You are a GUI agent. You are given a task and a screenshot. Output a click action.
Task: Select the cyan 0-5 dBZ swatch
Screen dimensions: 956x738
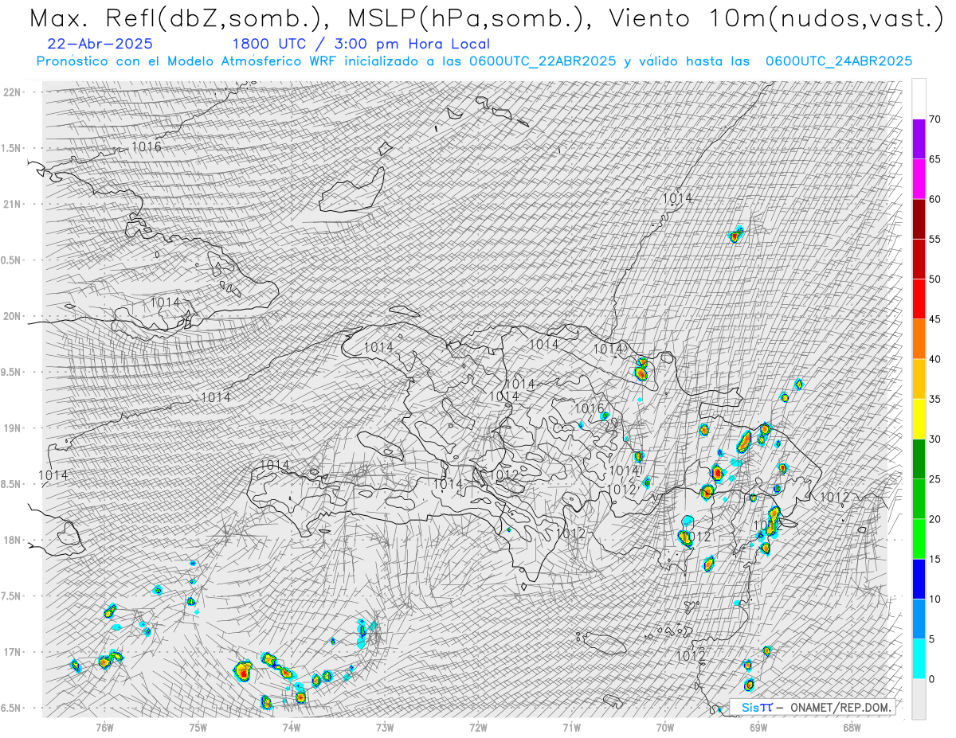tap(919, 658)
